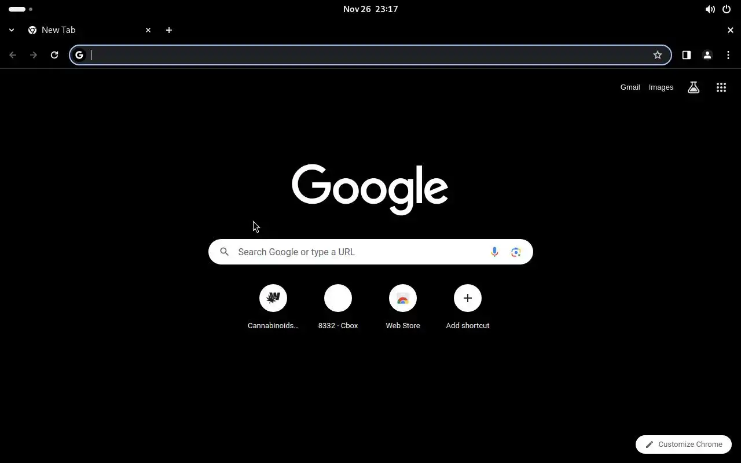741x463 pixels.
Task: Focus the Chrome address bar
Action: point(370,55)
